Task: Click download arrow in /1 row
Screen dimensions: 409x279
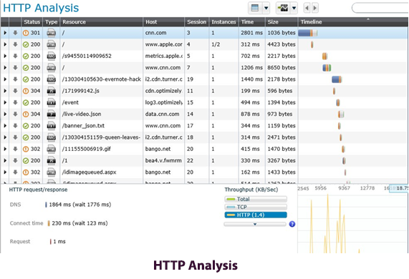Action: click(15, 161)
